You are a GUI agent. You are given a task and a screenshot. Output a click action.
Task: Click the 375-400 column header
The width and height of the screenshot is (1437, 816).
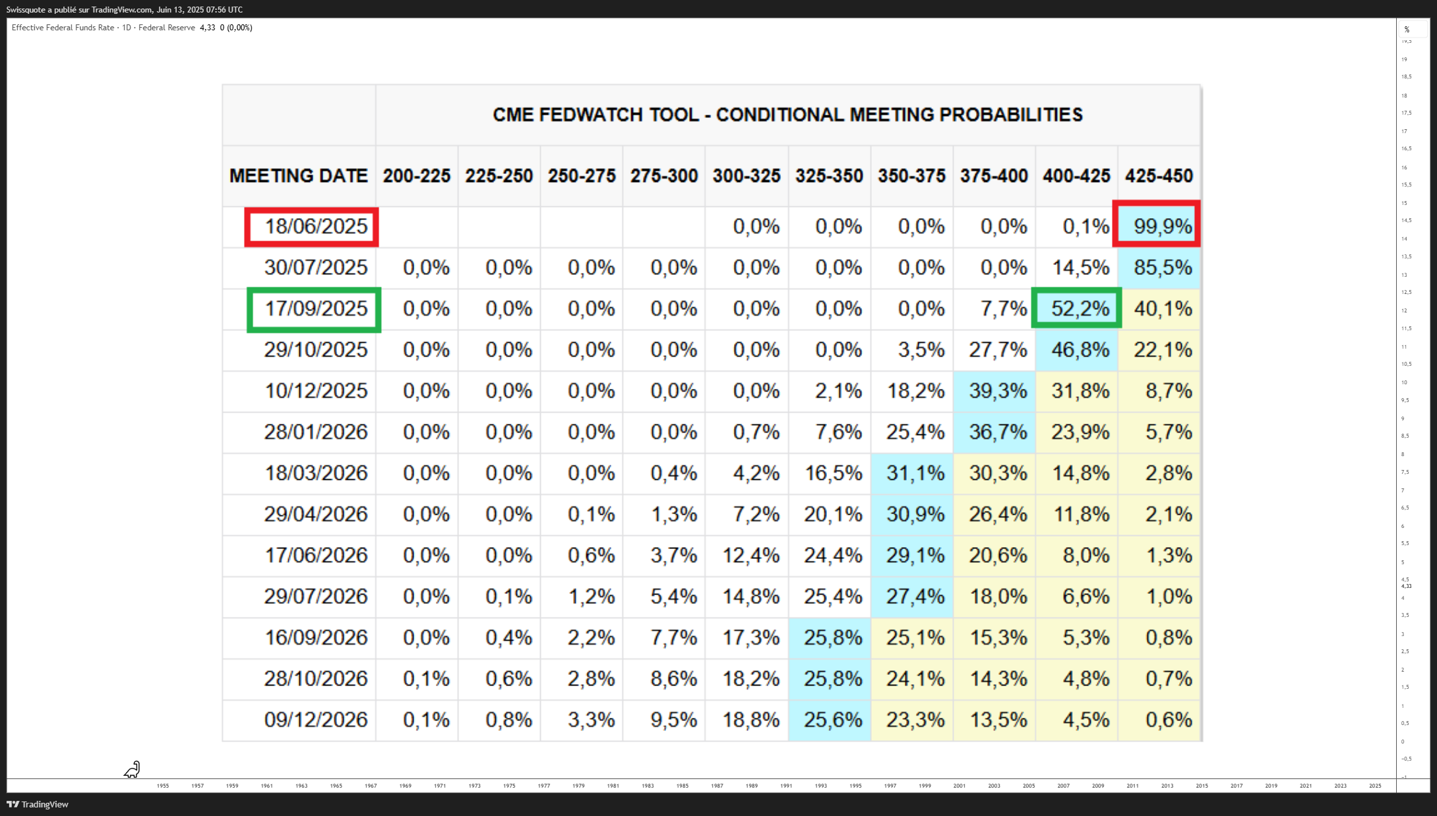tap(994, 176)
